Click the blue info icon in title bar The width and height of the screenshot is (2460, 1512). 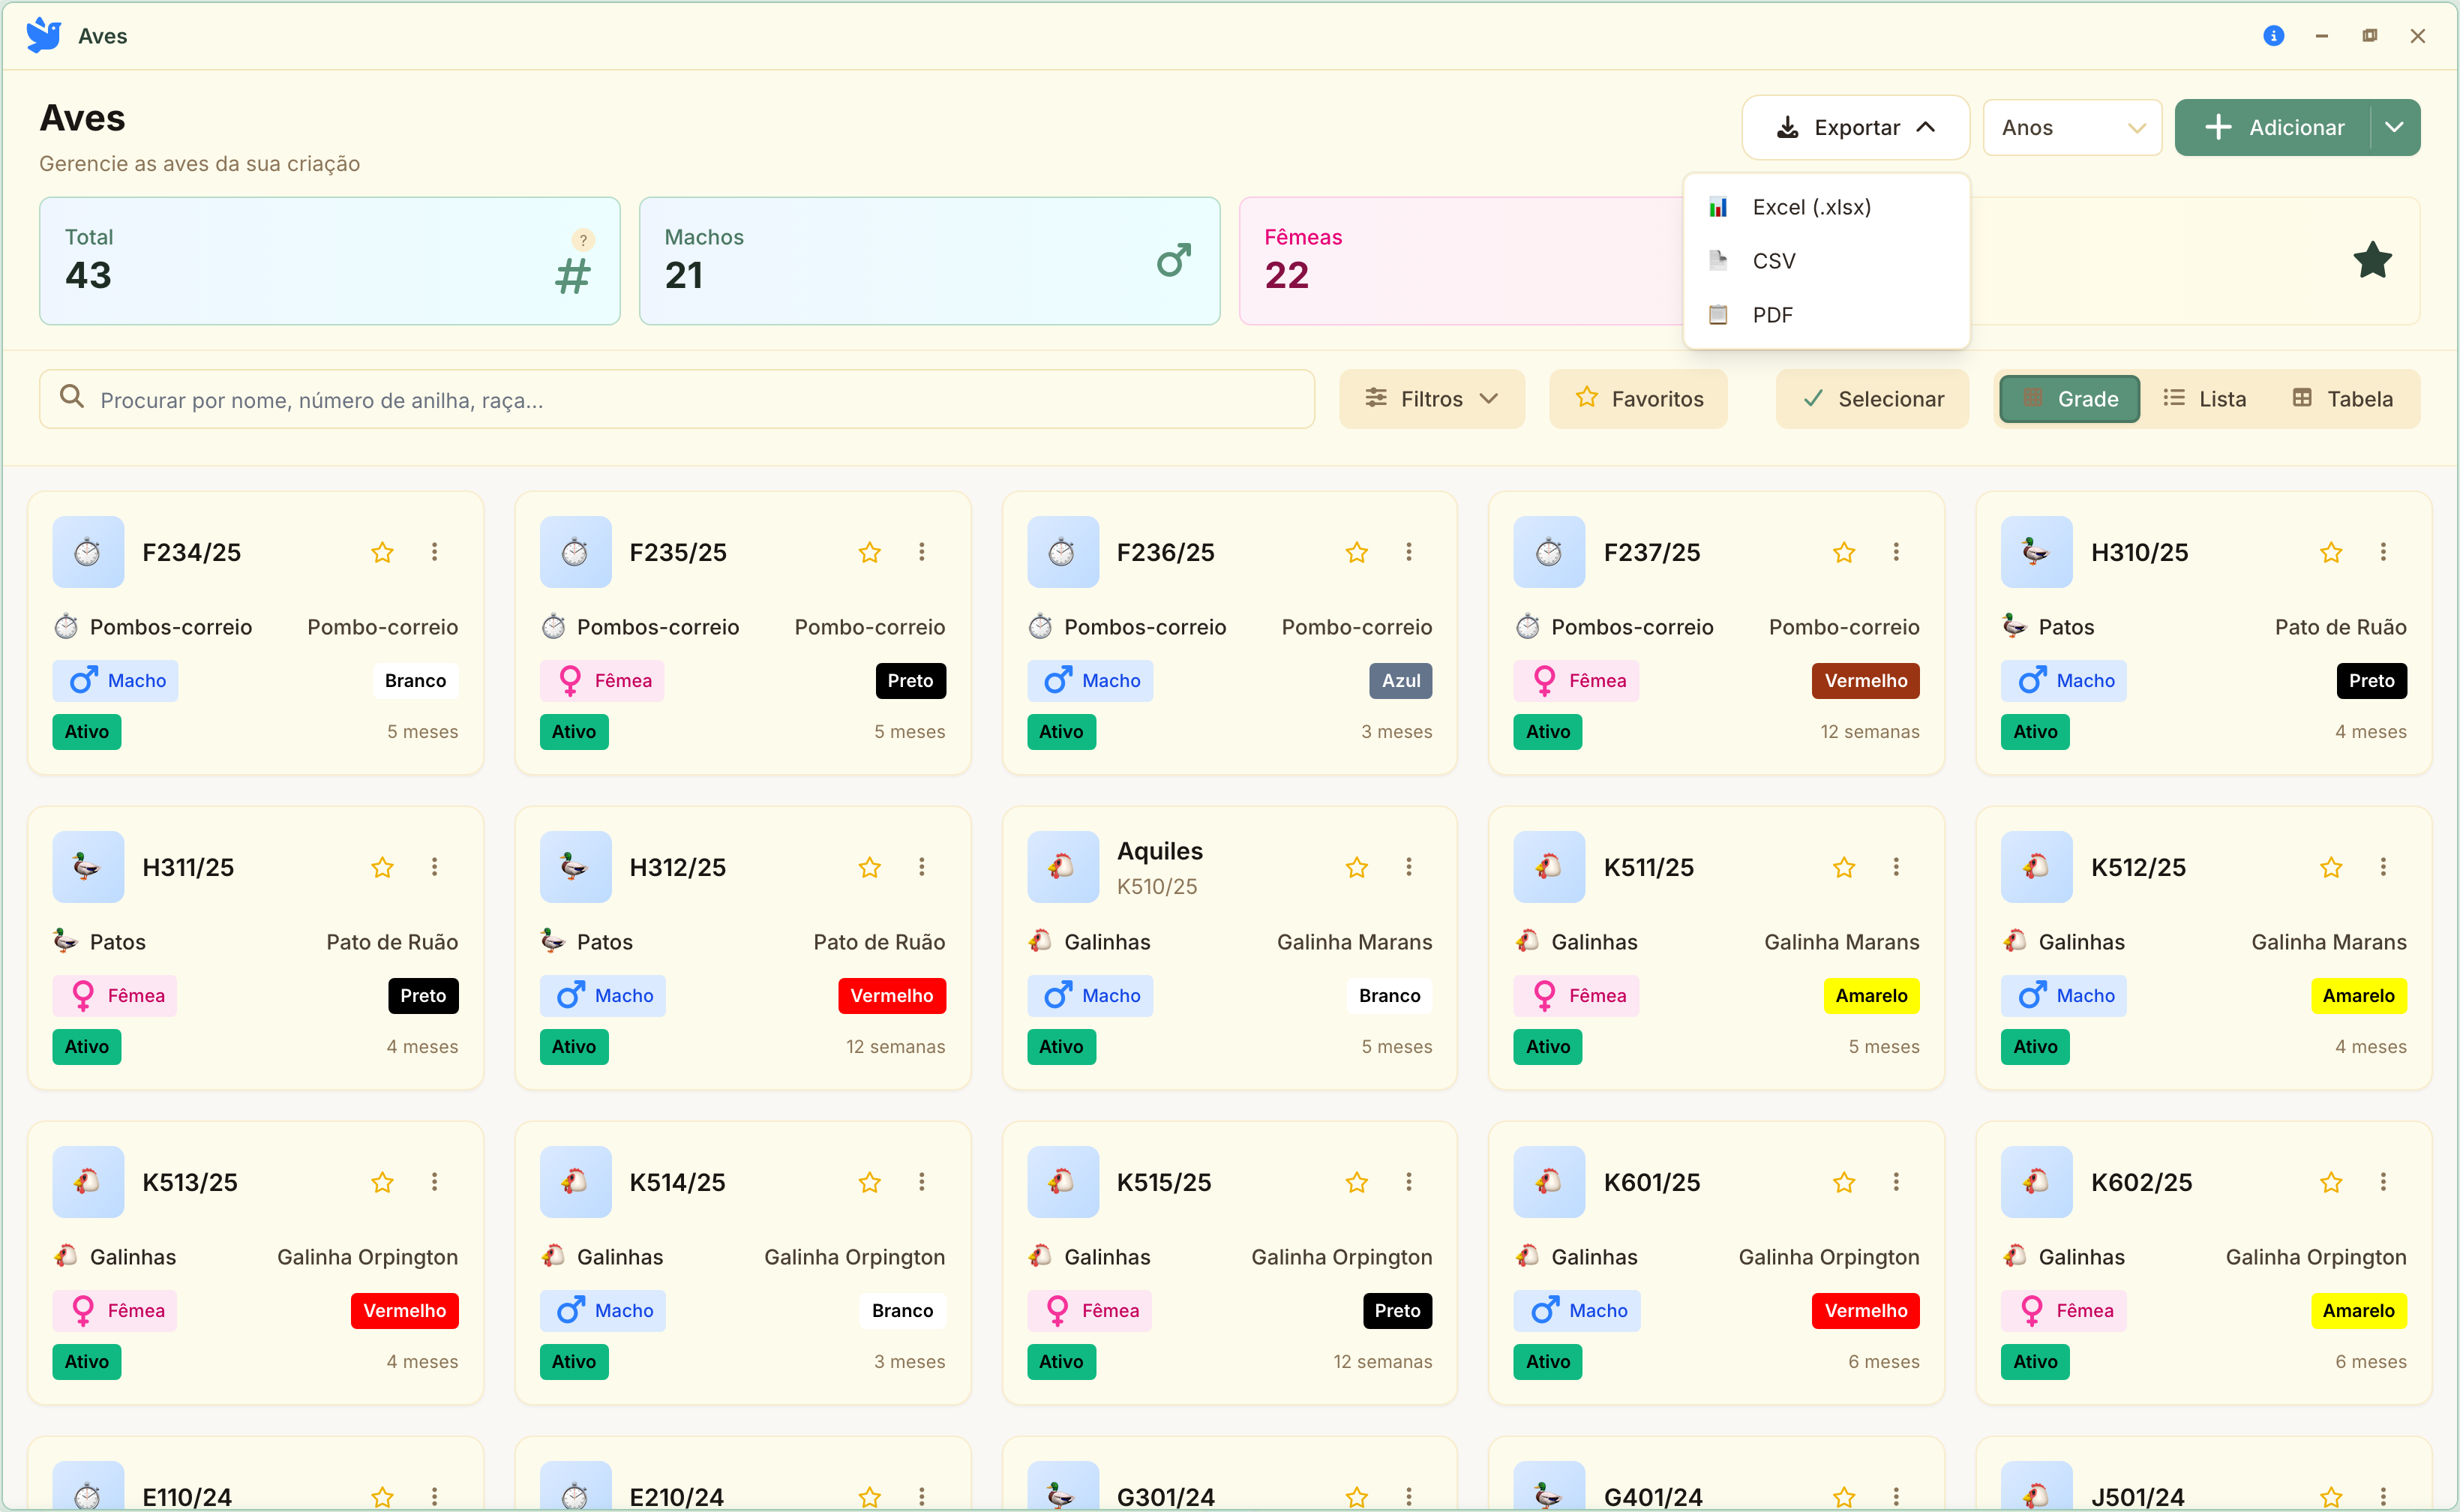coord(2273,36)
